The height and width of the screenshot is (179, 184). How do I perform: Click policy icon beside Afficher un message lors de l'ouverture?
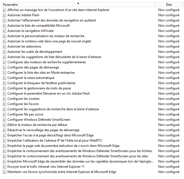pos(4,10)
